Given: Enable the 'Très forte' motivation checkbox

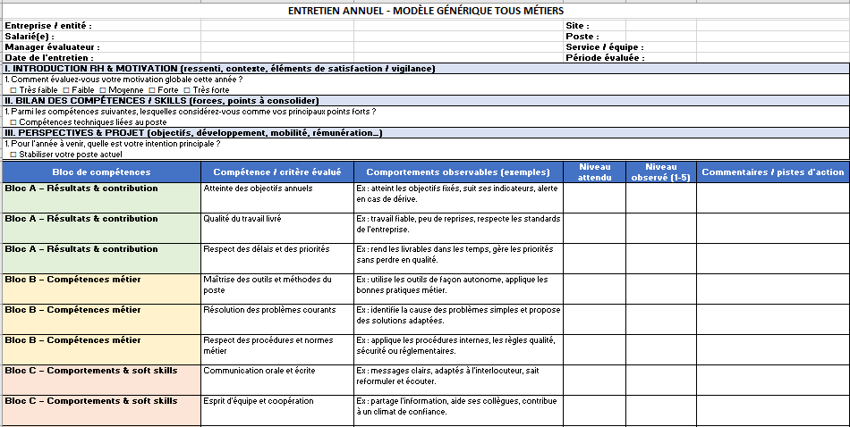Looking at the screenshot, I should (x=187, y=90).
